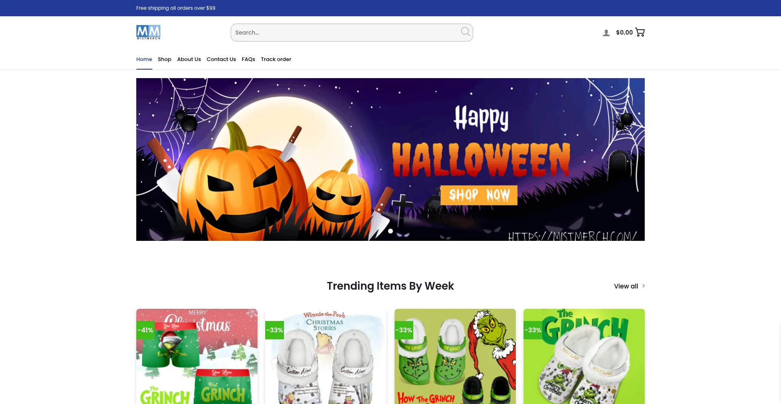Open the Grinch Christmas boxers product thumbnail
This screenshot has width=781, height=404.
point(197,356)
